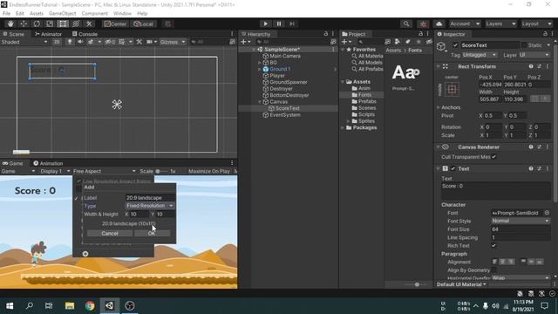Click the Pause button
The height and width of the screenshot is (314, 558).
point(279,24)
